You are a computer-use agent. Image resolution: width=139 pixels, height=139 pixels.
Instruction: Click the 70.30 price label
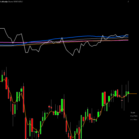pos(133,113)
